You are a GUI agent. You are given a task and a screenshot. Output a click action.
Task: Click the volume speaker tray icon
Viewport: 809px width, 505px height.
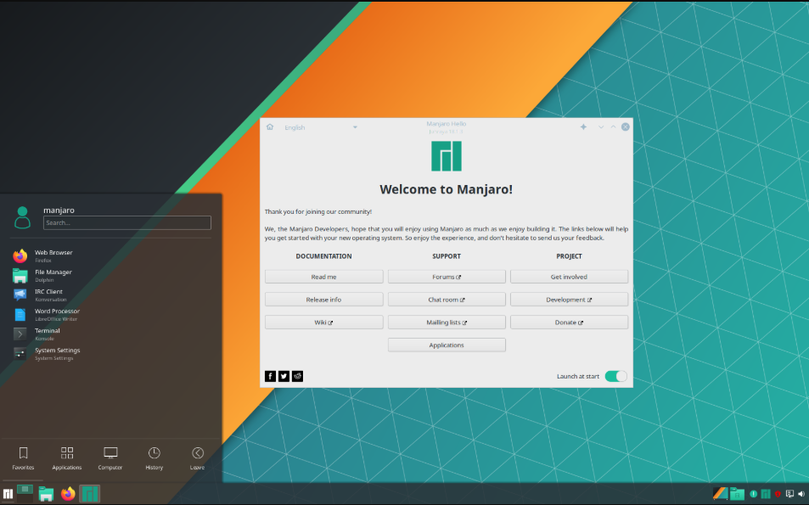point(801,494)
